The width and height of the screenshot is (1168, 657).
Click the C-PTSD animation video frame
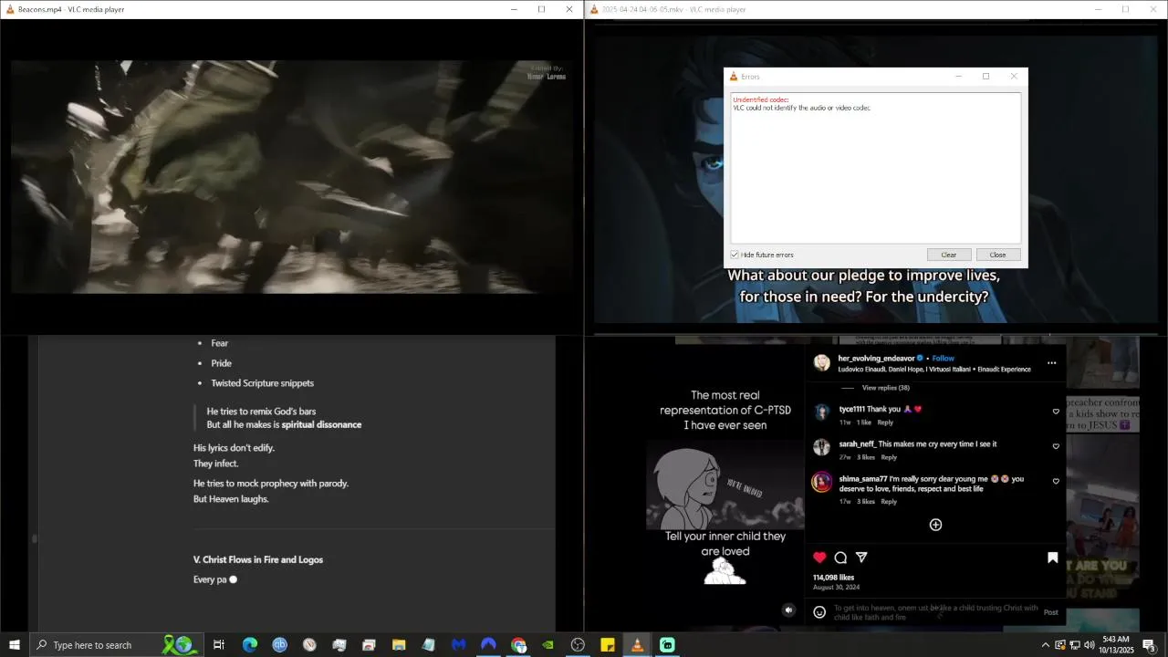(725, 486)
